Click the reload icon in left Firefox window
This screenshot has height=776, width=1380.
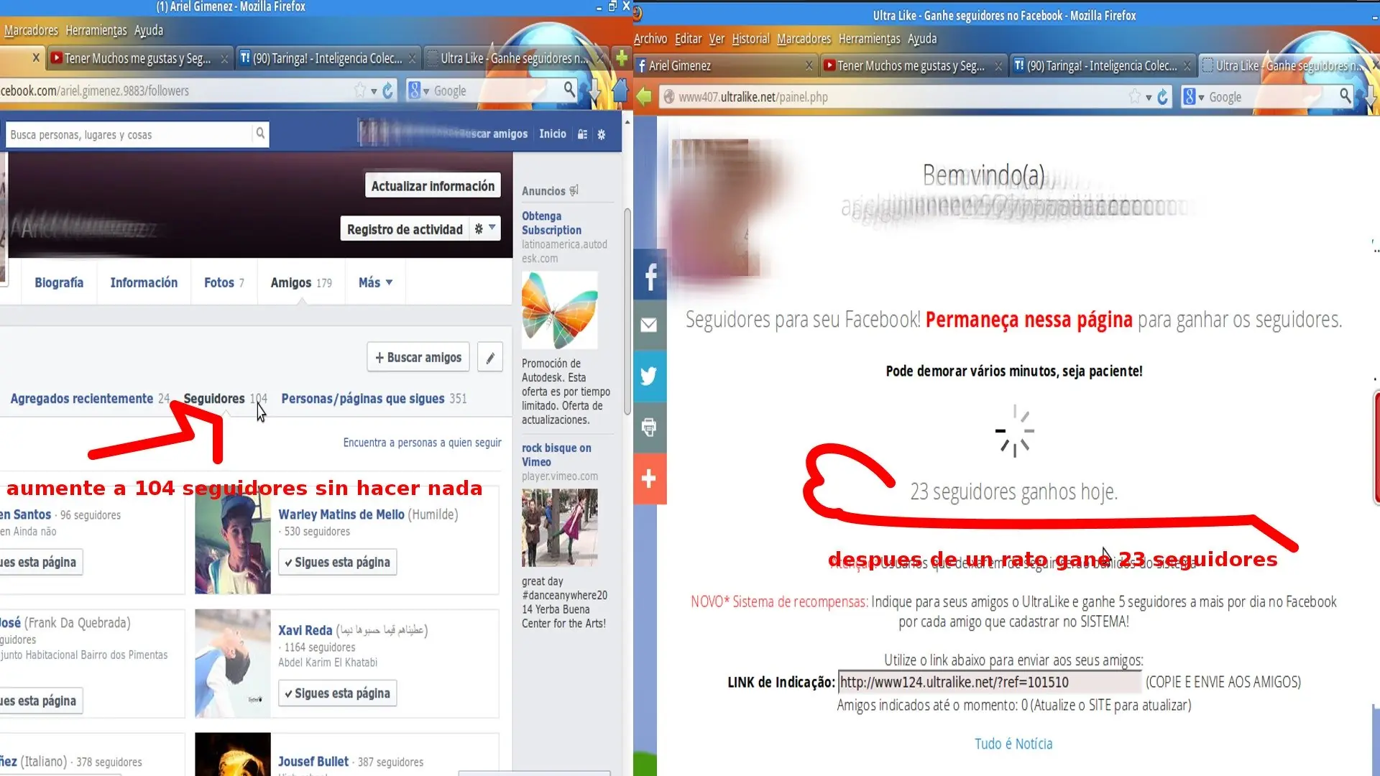pos(387,91)
